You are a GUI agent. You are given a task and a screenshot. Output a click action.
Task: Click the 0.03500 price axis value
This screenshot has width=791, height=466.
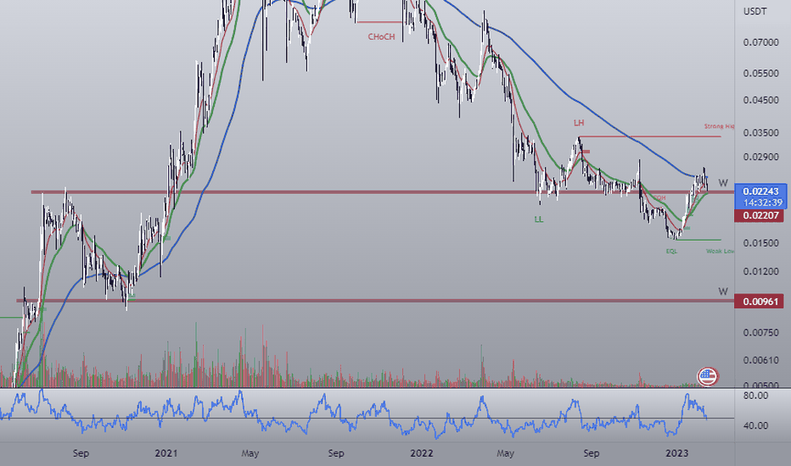point(760,133)
